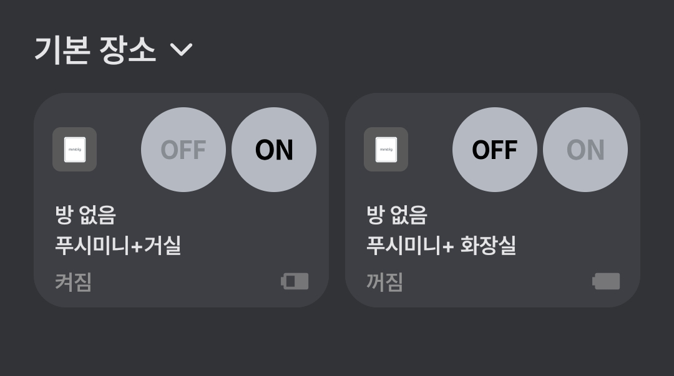
Task: Expand the 기본 장소 location chevron
Action: (x=182, y=49)
